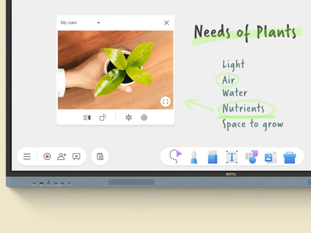Select the Text tool

pyautogui.click(x=232, y=157)
